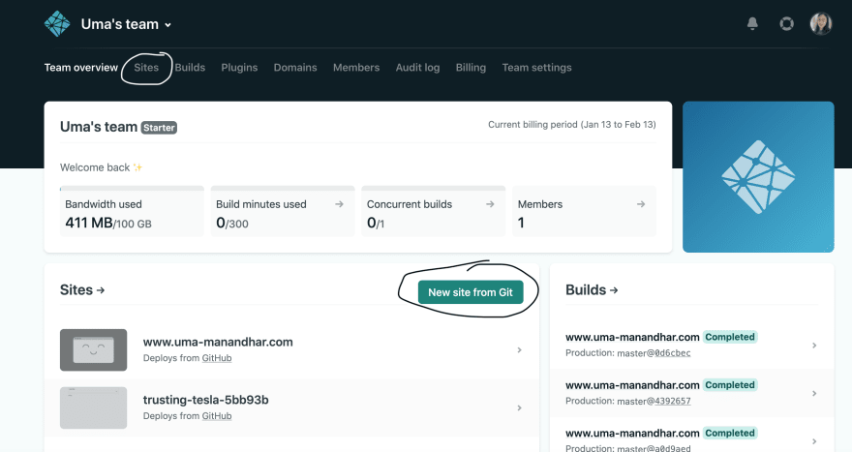Open the Members tab
The image size is (852, 452).
point(356,68)
